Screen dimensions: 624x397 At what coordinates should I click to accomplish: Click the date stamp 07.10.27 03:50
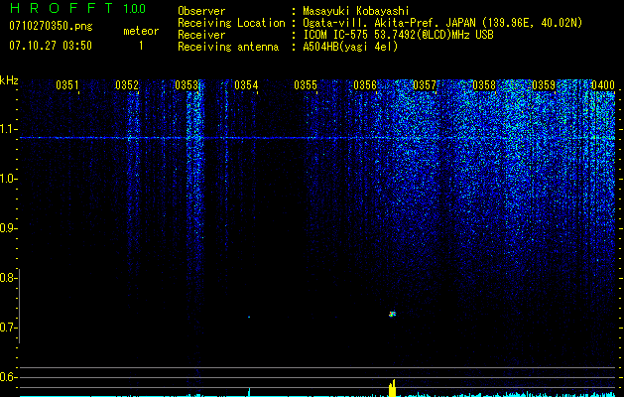tap(51, 46)
